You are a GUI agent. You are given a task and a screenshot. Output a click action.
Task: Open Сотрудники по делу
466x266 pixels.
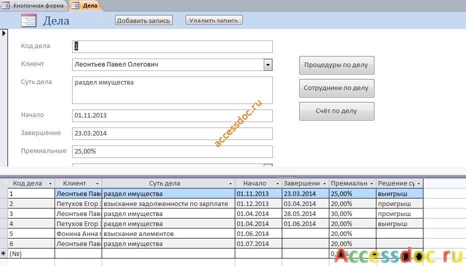336,88
